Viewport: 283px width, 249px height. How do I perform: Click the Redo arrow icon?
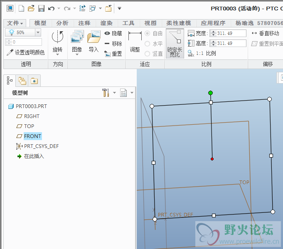click(x=67, y=8)
